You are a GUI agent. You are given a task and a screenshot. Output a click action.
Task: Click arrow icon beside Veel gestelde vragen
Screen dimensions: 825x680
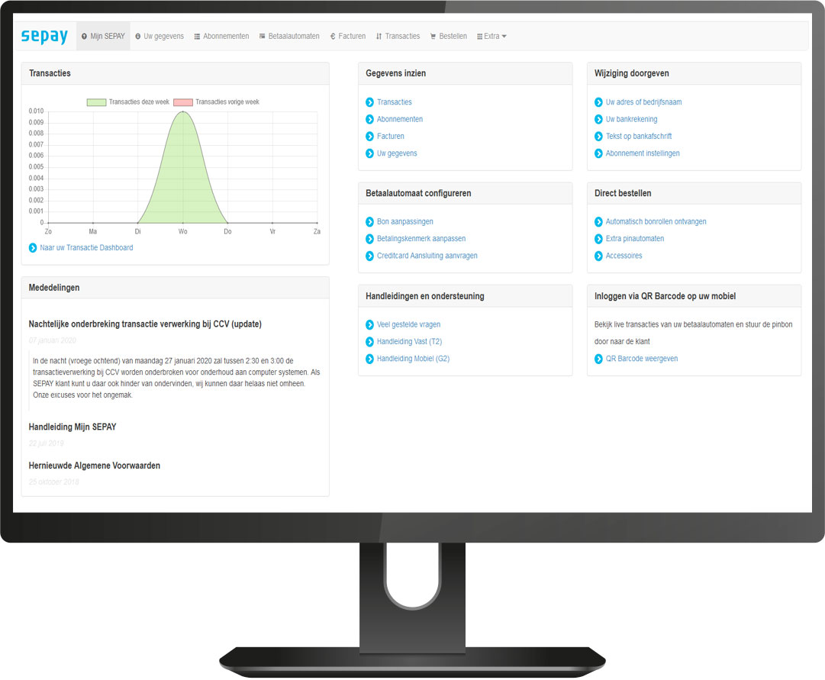[370, 325]
